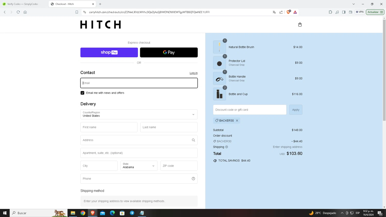Reload the page in the browser
The width and height of the screenshot is (386, 217).
(x=18, y=12)
